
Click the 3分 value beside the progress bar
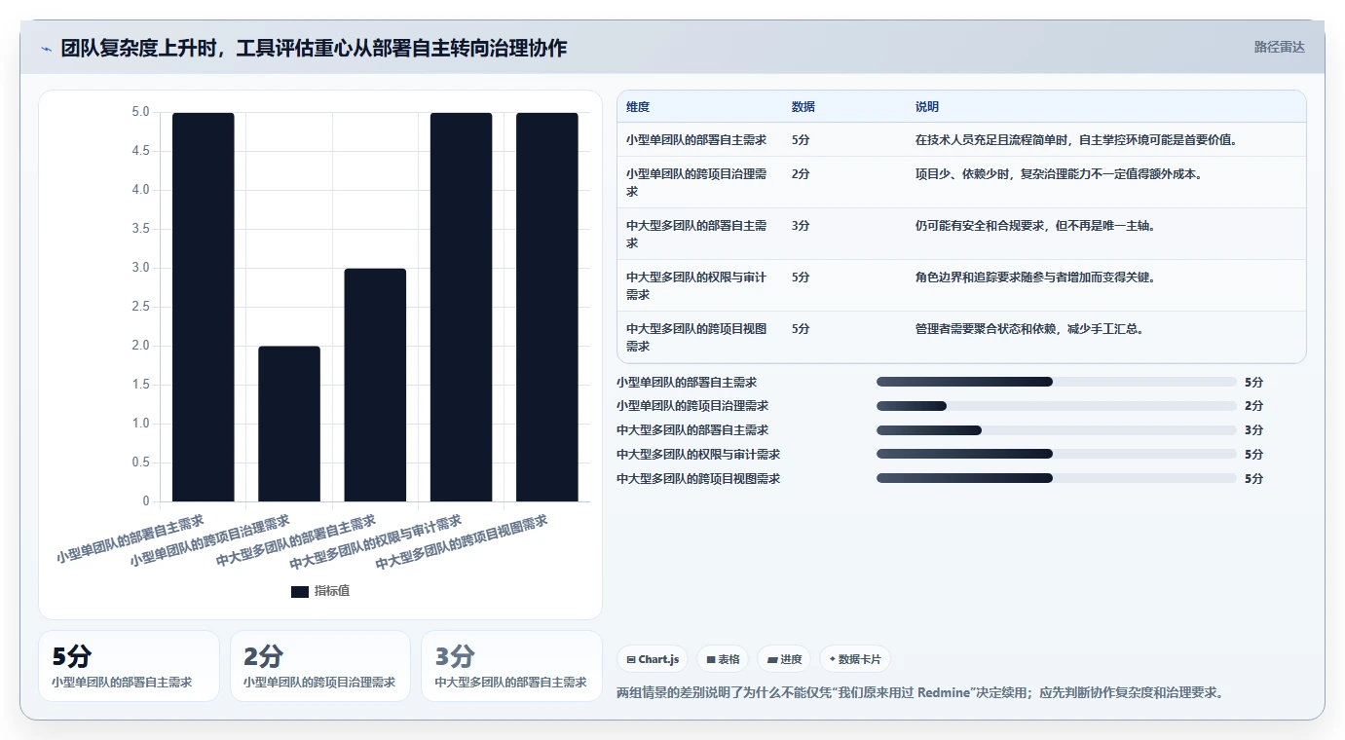tap(1253, 430)
